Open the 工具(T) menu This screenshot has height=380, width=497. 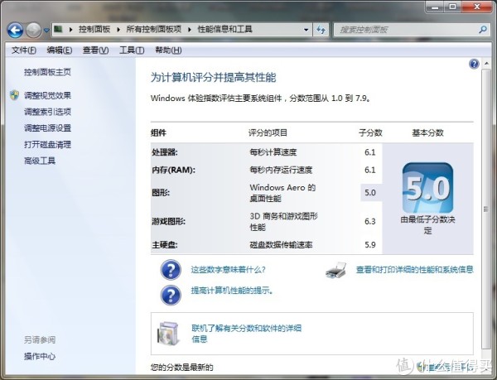[x=132, y=50]
